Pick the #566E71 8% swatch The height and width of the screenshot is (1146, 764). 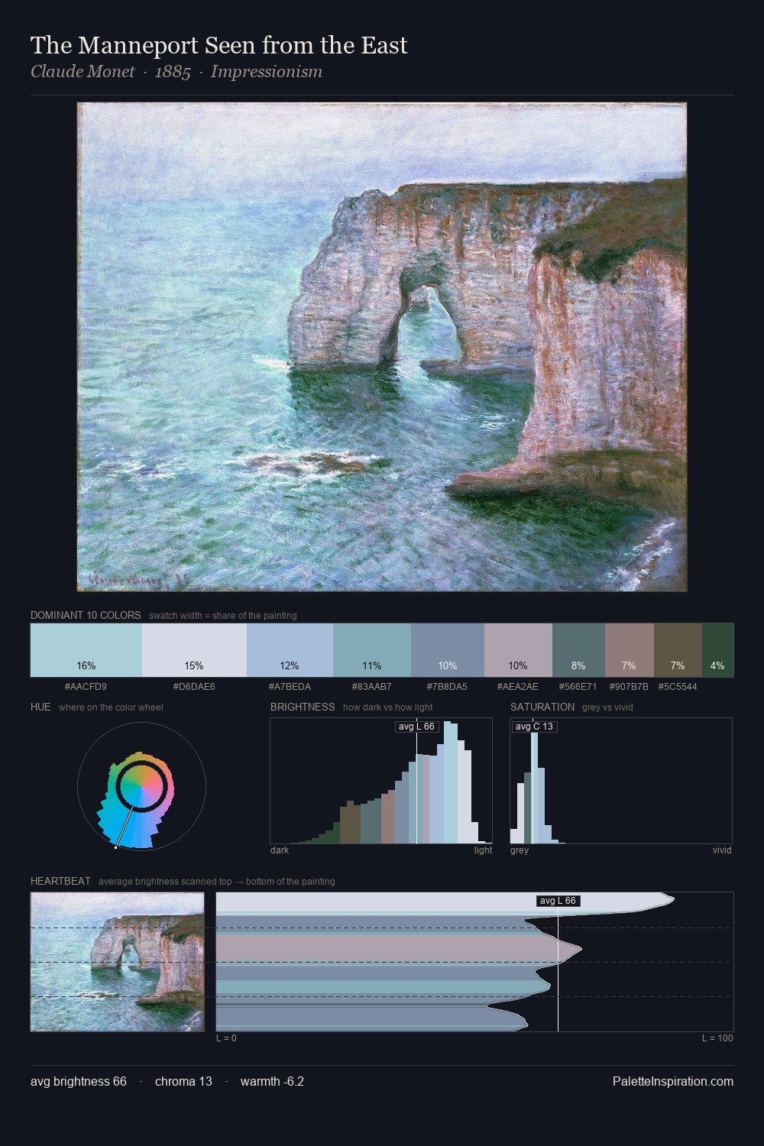click(x=578, y=650)
